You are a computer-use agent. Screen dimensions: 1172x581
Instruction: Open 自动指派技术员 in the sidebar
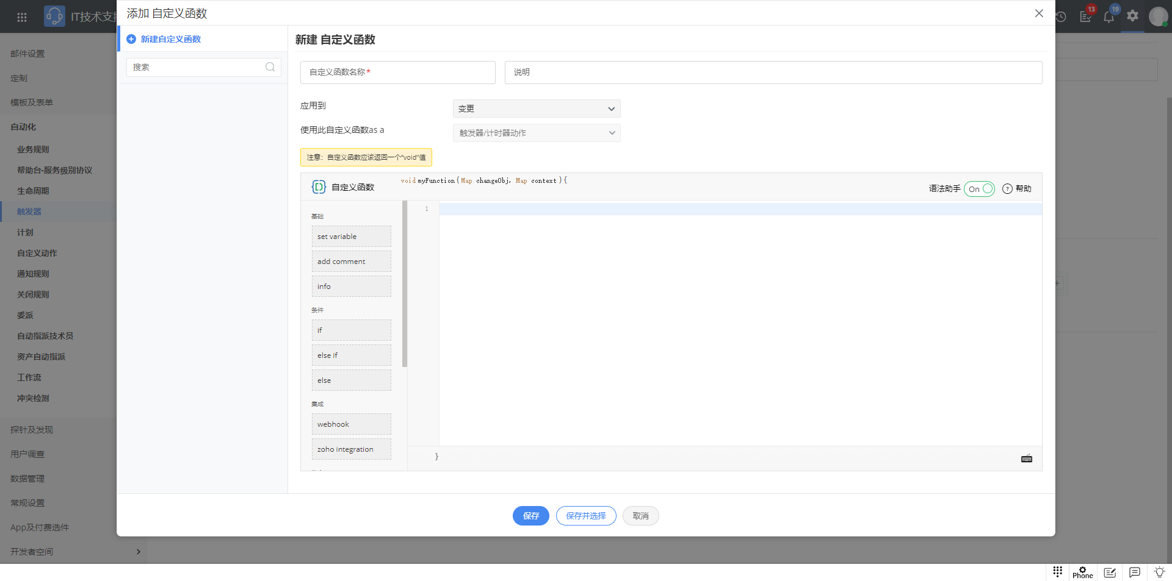[x=45, y=336]
